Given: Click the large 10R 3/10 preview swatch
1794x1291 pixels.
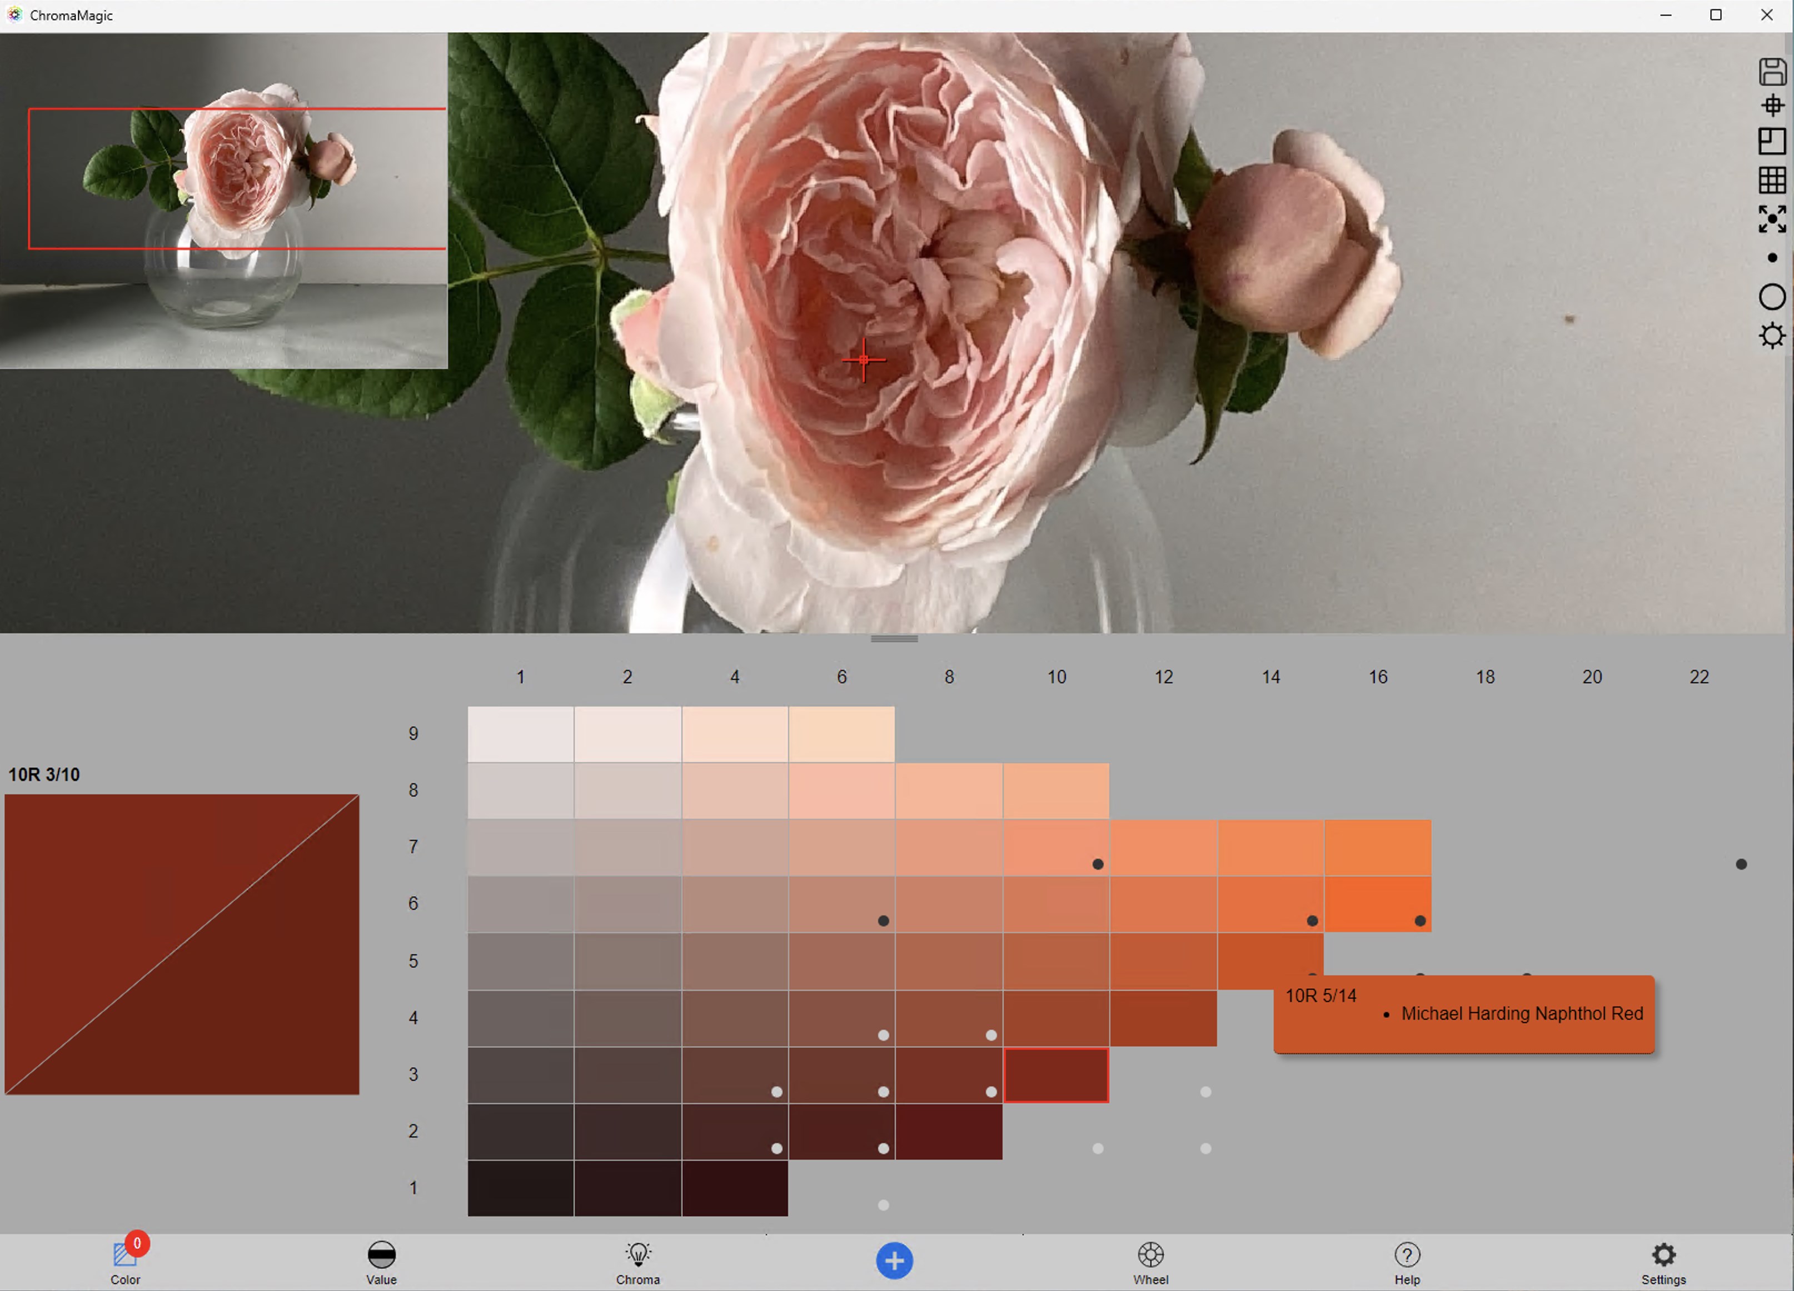Looking at the screenshot, I should point(182,945).
